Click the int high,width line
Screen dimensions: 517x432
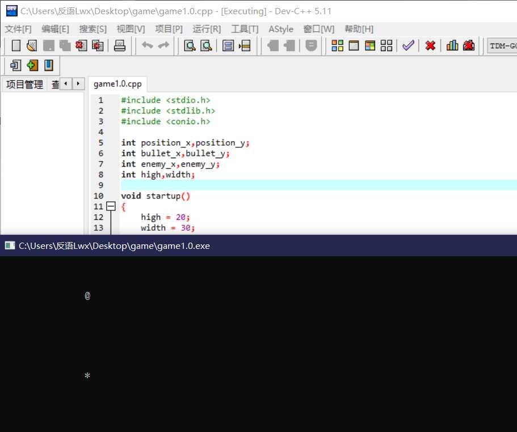[158, 175]
